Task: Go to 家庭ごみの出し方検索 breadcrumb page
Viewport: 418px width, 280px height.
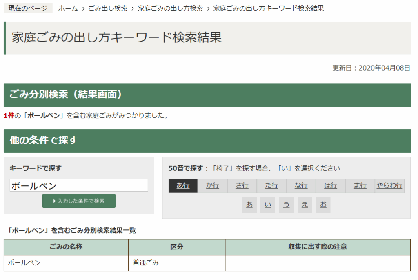Action: click(x=170, y=8)
